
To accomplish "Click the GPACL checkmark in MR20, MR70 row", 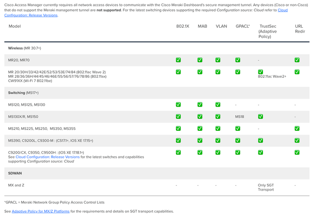I will [238, 60].
